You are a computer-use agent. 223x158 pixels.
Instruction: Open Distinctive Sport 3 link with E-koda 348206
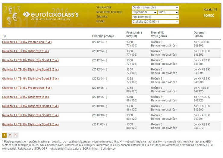[x=30, y=79]
